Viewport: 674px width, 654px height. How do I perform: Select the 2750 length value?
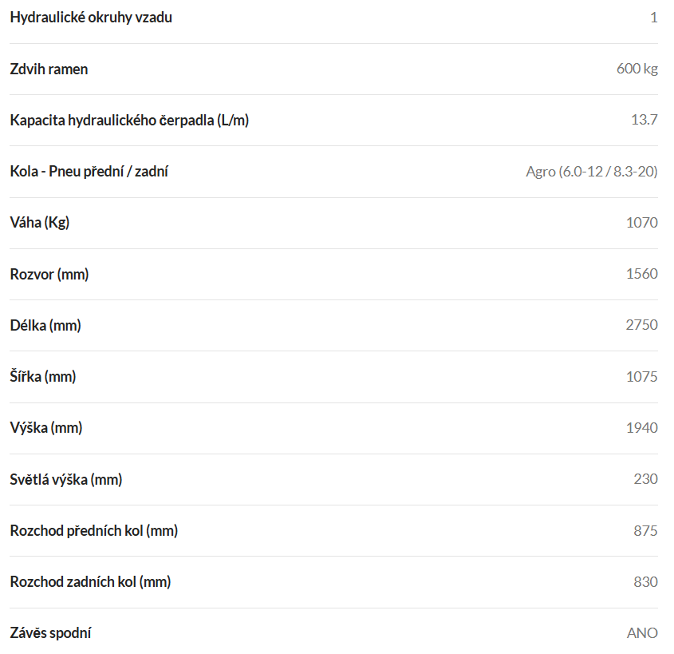pos(642,325)
